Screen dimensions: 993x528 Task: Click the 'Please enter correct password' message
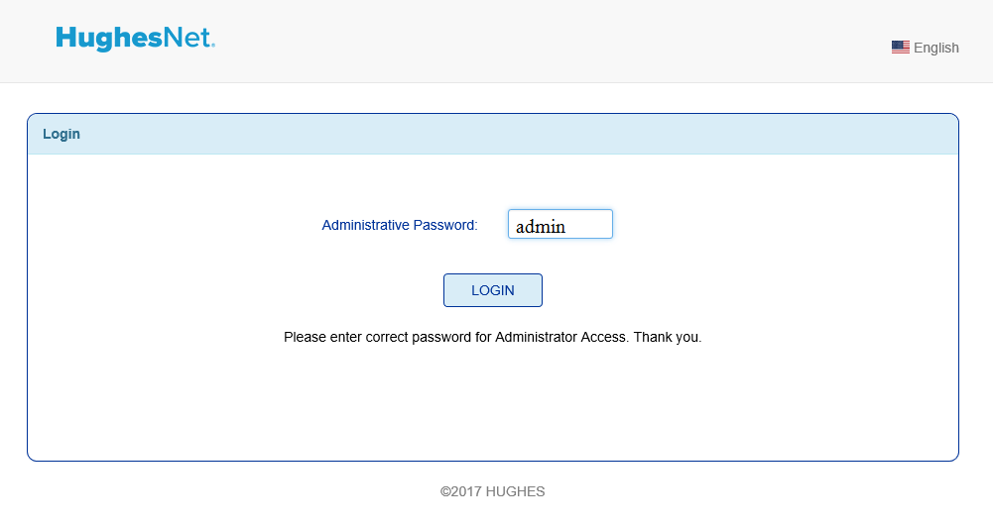click(x=493, y=337)
